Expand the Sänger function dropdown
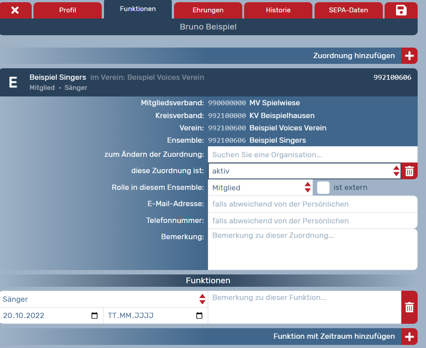 point(104,299)
